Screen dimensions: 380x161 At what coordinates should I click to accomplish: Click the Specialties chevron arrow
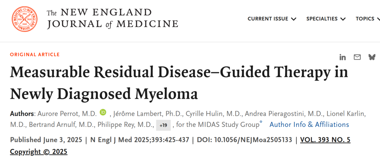pyautogui.click(x=343, y=19)
